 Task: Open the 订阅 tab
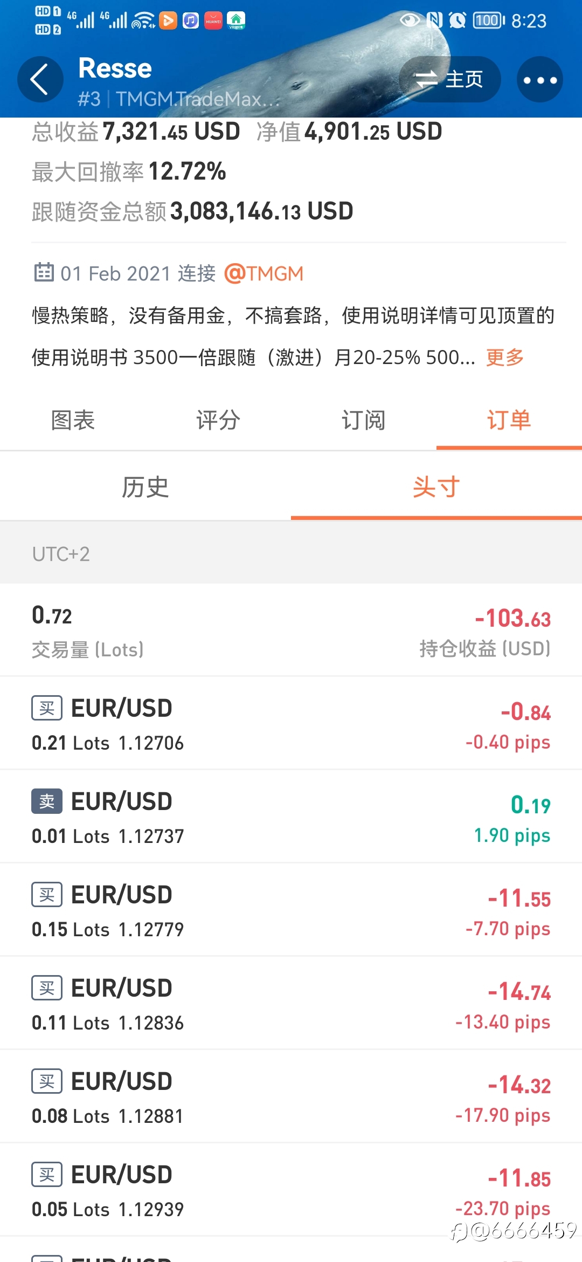[364, 420]
